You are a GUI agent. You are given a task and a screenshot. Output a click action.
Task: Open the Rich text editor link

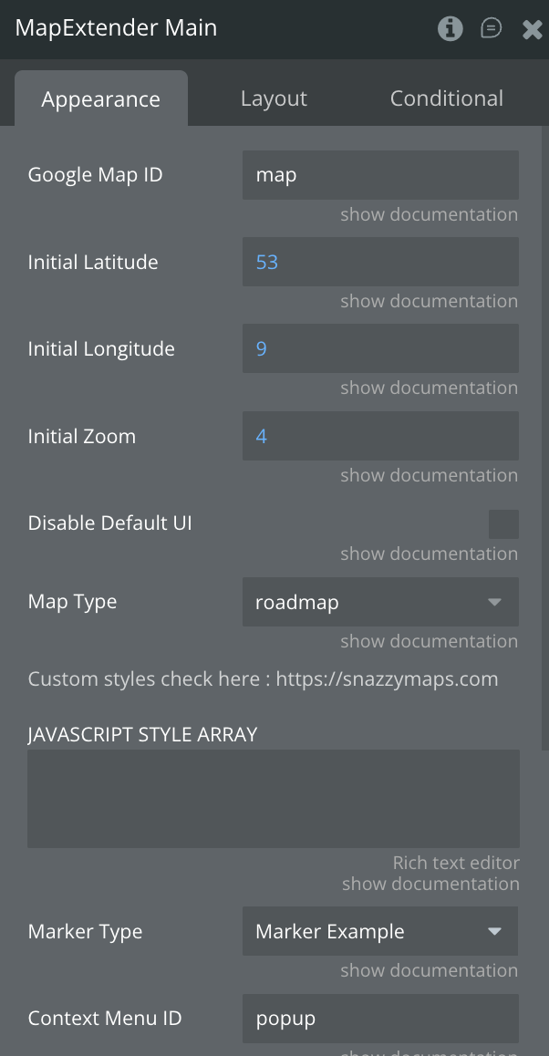(x=456, y=863)
